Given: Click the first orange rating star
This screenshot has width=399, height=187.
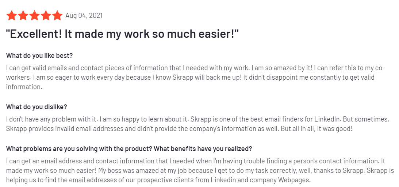Looking at the screenshot, I should [11, 16].
